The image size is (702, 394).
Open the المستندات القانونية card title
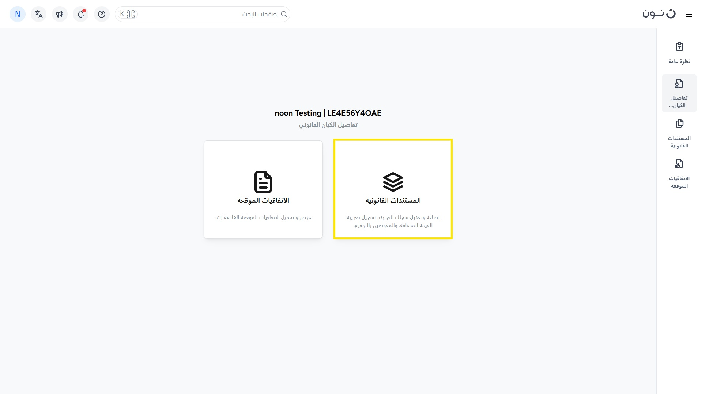coord(393,201)
